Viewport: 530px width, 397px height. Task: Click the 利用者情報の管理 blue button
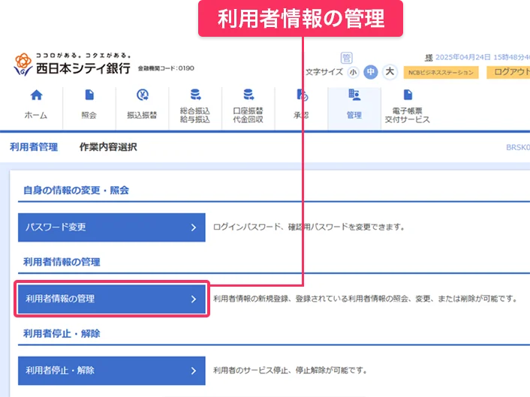click(x=112, y=299)
